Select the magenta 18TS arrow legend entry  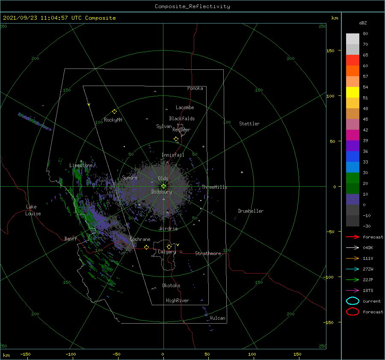point(352,291)
